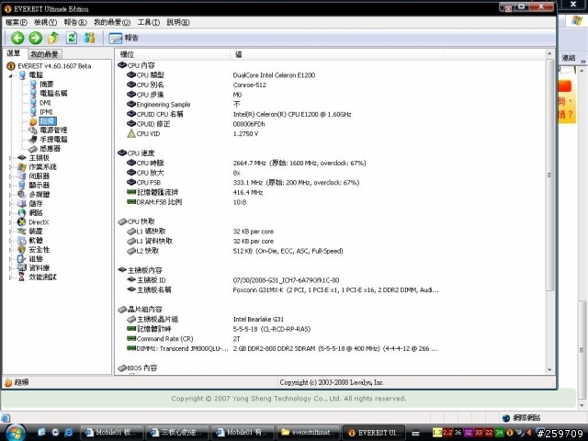Click the users icon in toolbar
588x441 pixels.
89,38
